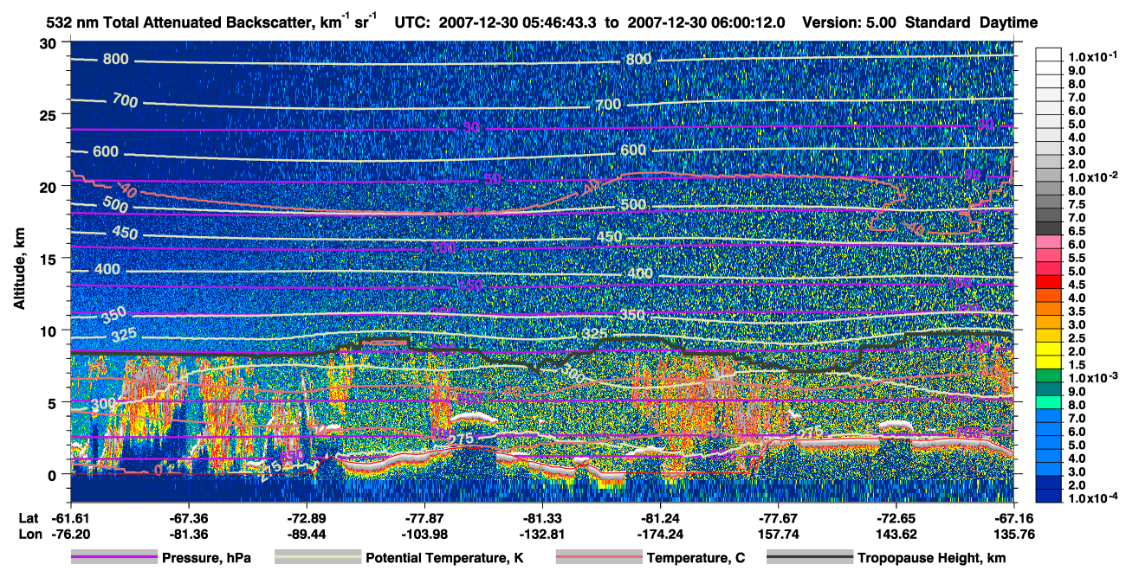
Task: Click the 'Potential Temperature, K' legend label
Action: [444, 559]
